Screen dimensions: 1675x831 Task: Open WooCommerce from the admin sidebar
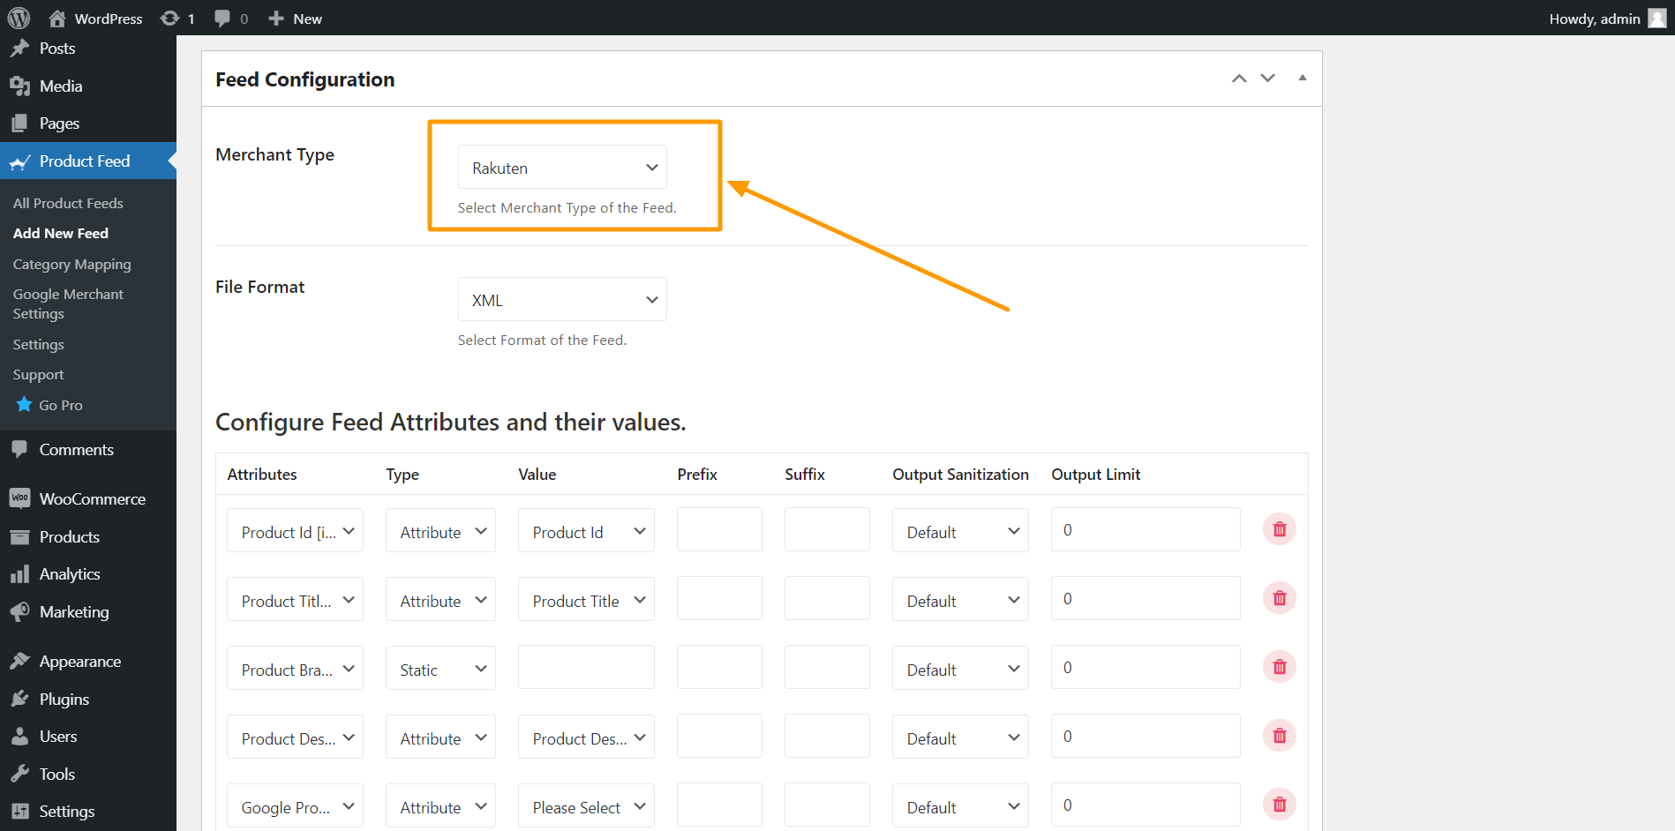[x=92, y=498]
